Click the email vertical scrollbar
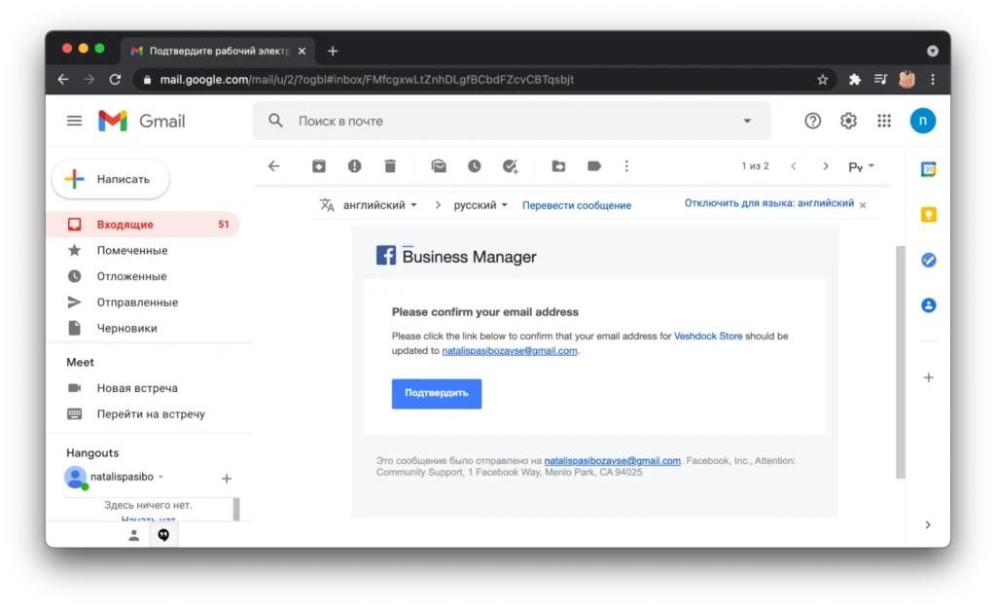This screenshot has width=996, height=608. pyautogui.click(x=900, y=362)
